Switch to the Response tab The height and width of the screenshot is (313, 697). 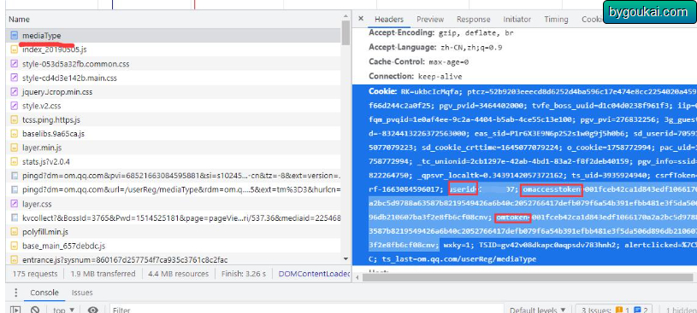[x=474, y=20]
